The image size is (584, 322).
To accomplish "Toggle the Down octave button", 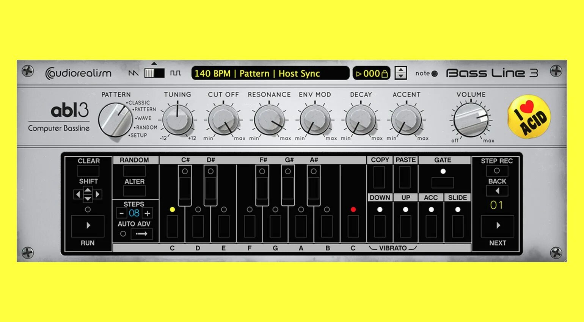I will (380, 227).
